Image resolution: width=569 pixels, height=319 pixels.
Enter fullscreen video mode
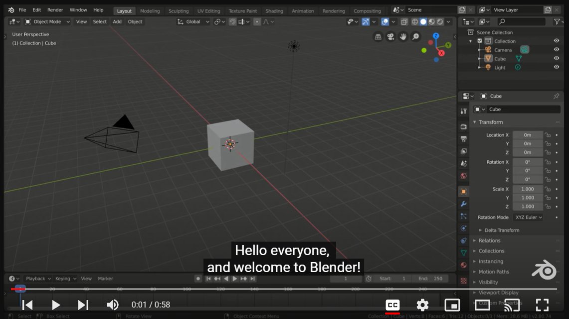click(542, 305)
